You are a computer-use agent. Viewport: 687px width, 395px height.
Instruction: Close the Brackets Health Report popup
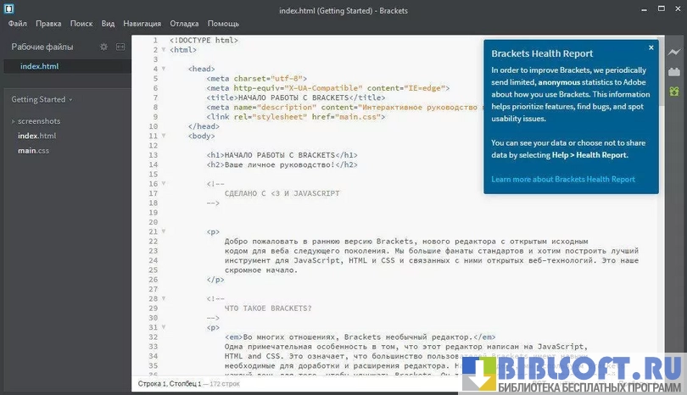[x=651, y=48]
